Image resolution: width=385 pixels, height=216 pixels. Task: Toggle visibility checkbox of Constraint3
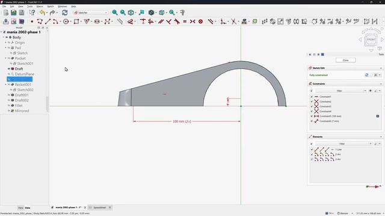[312, 107]
